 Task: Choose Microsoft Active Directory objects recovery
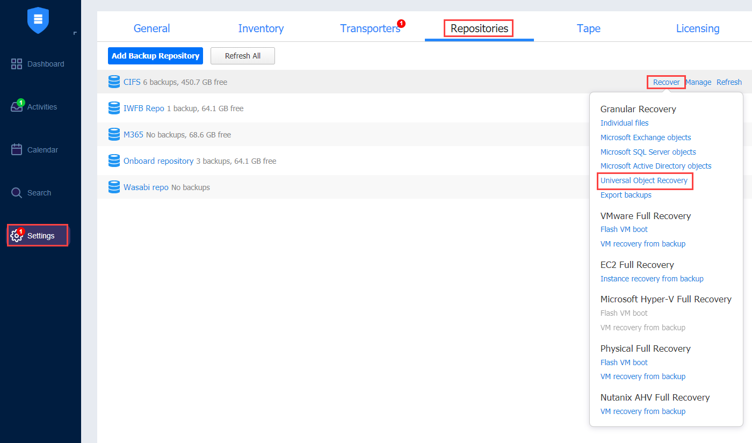point(656,166)
